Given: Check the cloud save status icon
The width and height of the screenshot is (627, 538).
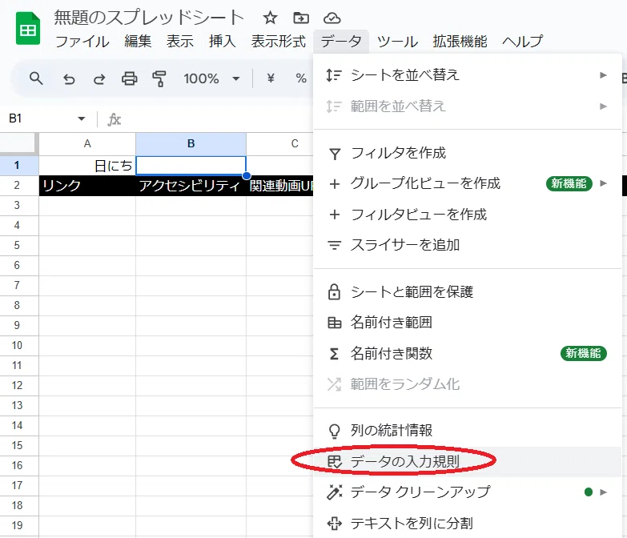Looking at the screenshot, I should point(332,18).
